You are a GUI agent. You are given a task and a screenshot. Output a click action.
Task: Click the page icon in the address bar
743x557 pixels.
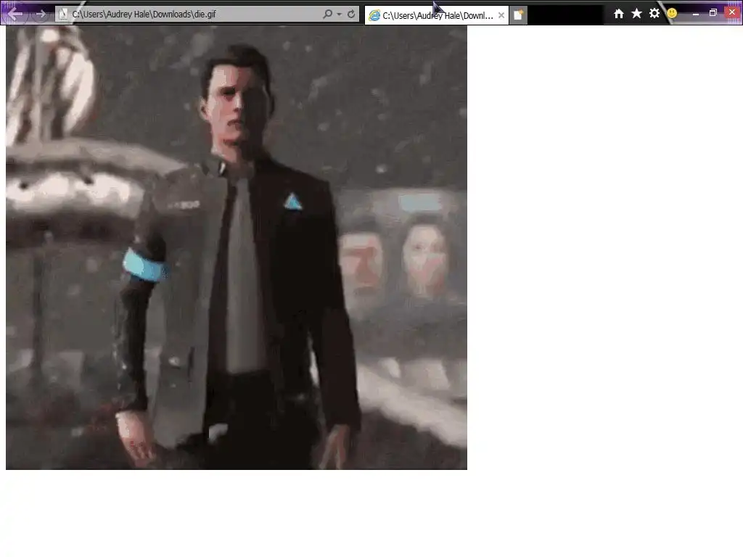pos(63,15)
